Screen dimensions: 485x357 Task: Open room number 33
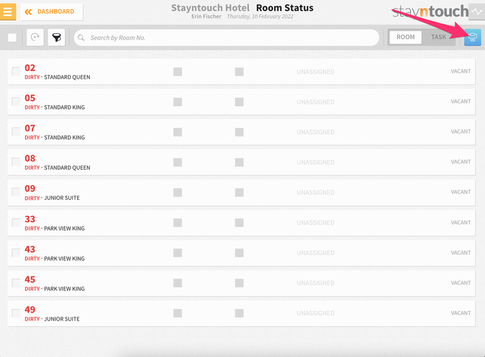click(x=30, y=219)
